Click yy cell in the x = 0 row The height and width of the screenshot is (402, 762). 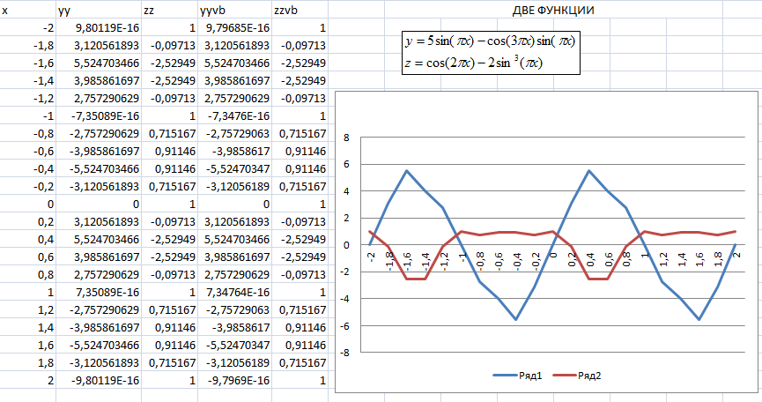point(99,204)
